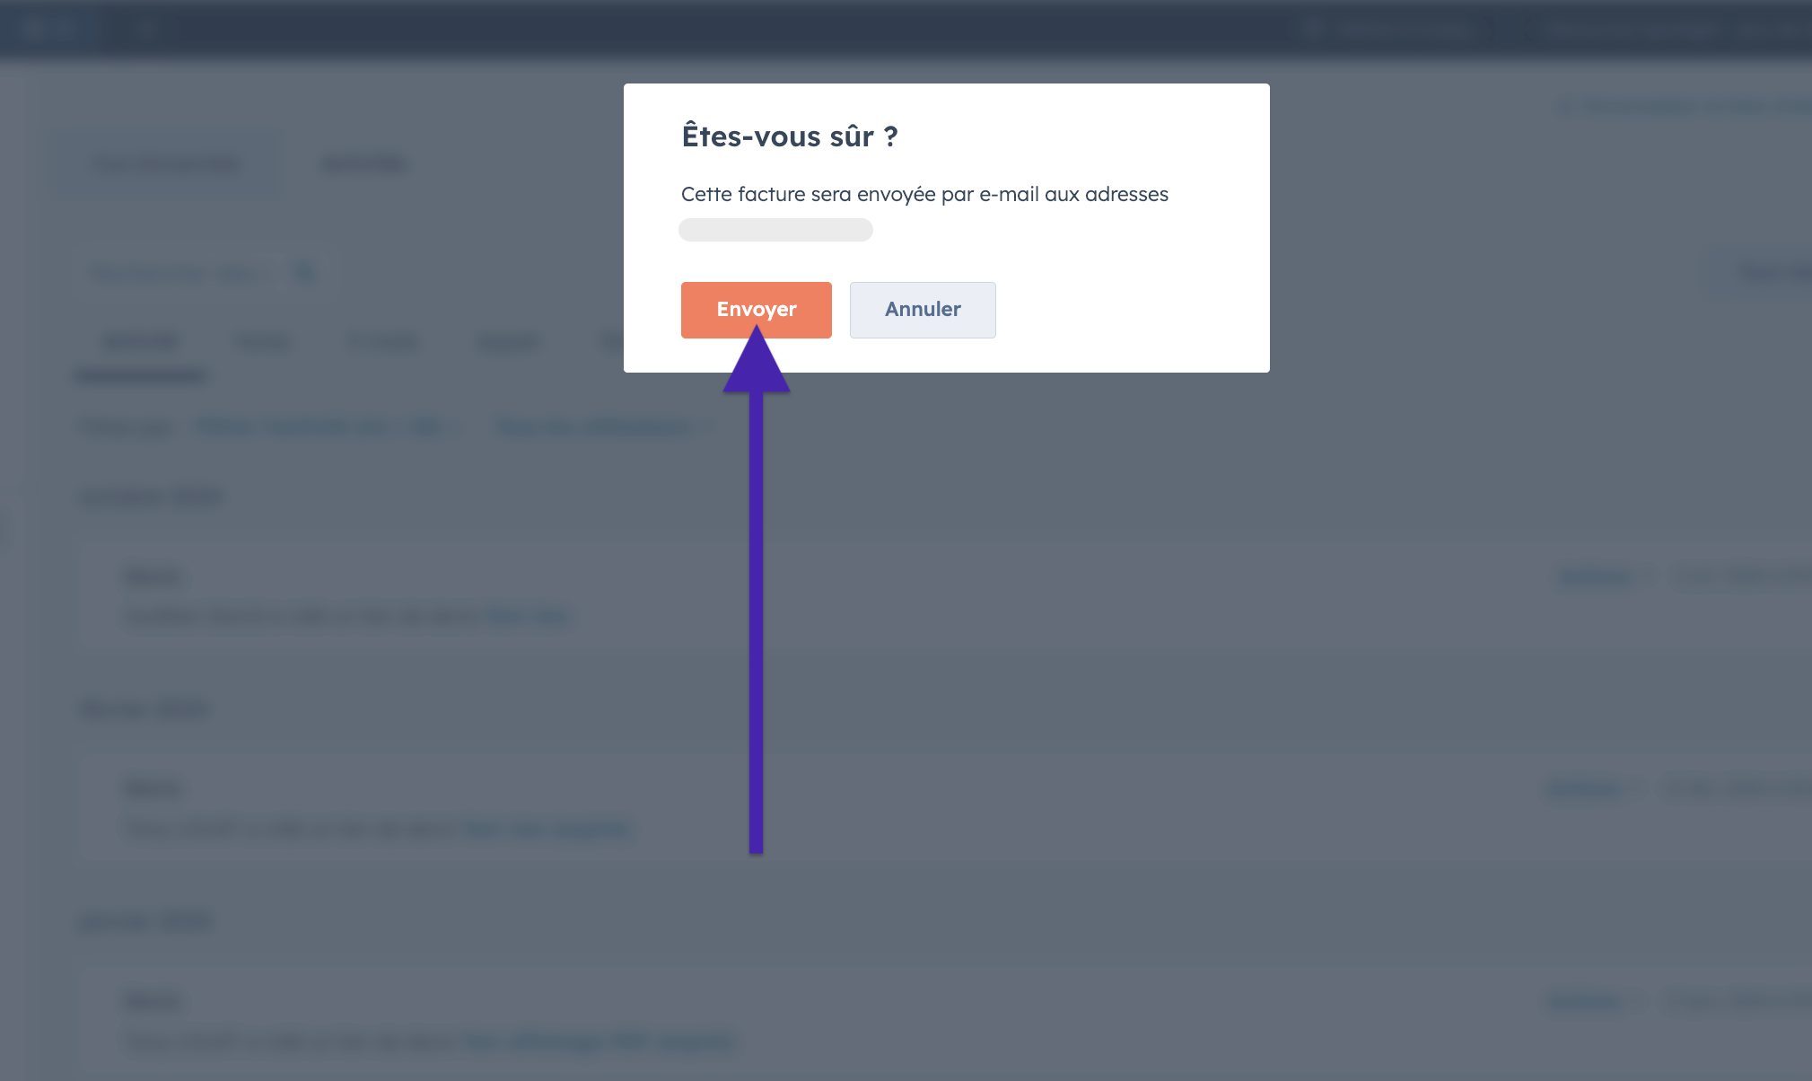Click the boxed blurred tab above search
Screen dimensions: 1812x1081
pyautogui.click(x=167, y=163)
